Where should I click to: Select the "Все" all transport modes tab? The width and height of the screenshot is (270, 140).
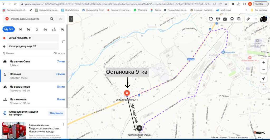click(x=8, y=29)
